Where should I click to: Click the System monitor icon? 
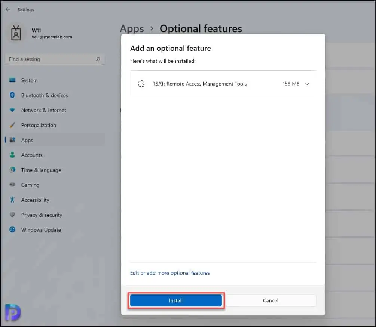[x=12, y=80]
